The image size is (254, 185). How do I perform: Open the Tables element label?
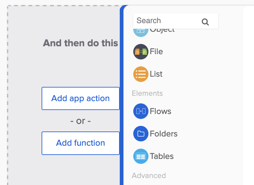tap(162, 156)
